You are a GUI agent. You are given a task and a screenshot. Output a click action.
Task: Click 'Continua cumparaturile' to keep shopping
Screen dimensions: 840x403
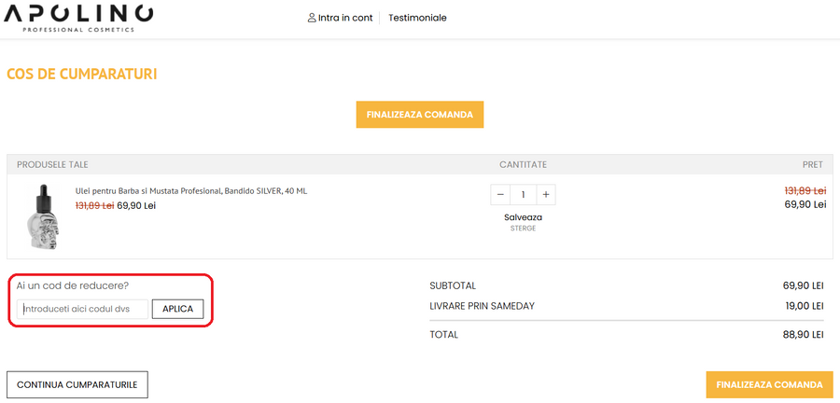coord(77,384)
